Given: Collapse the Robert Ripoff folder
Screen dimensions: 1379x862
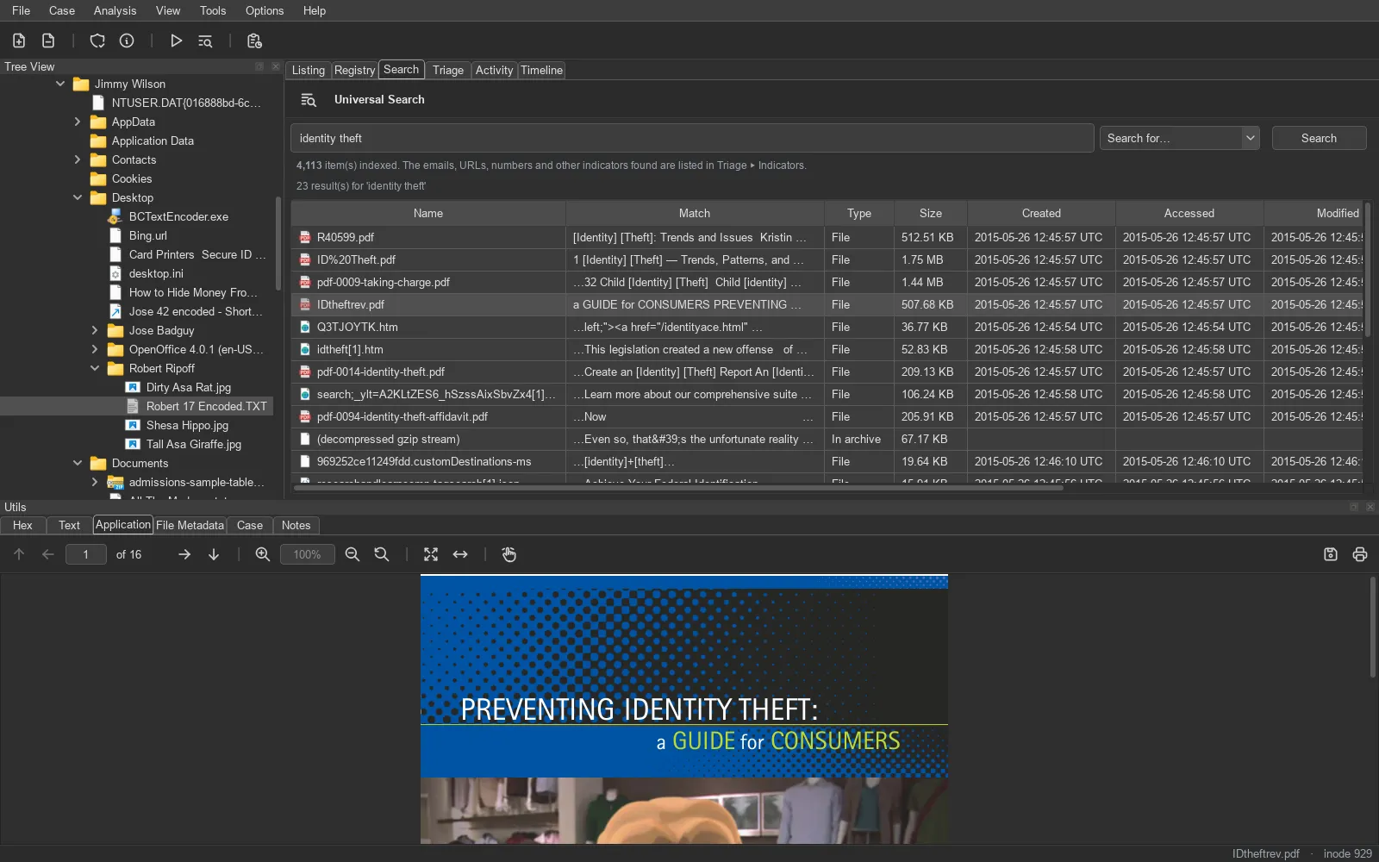Looking at the screenshot, I should (x=95, y=368).
